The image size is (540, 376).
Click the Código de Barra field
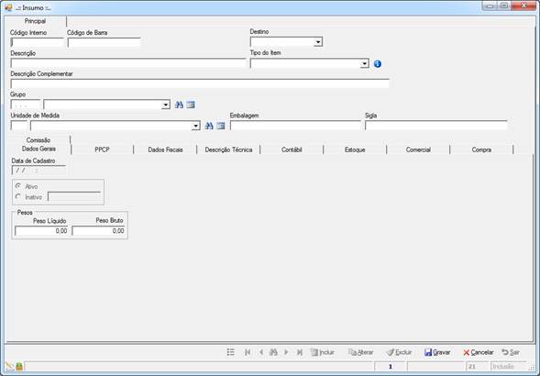(x=105, y=42)
